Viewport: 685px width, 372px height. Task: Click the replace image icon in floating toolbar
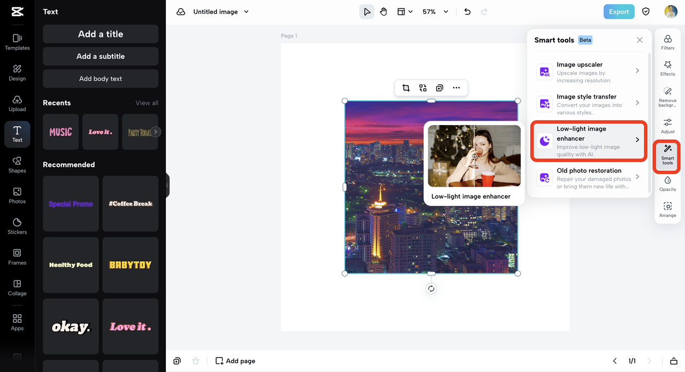pyautogui.click(x=423, y=88)
